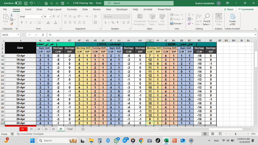Toggle the AutoSave switch
This screenshot has height=145, width=258.
(x=18, y=3)
